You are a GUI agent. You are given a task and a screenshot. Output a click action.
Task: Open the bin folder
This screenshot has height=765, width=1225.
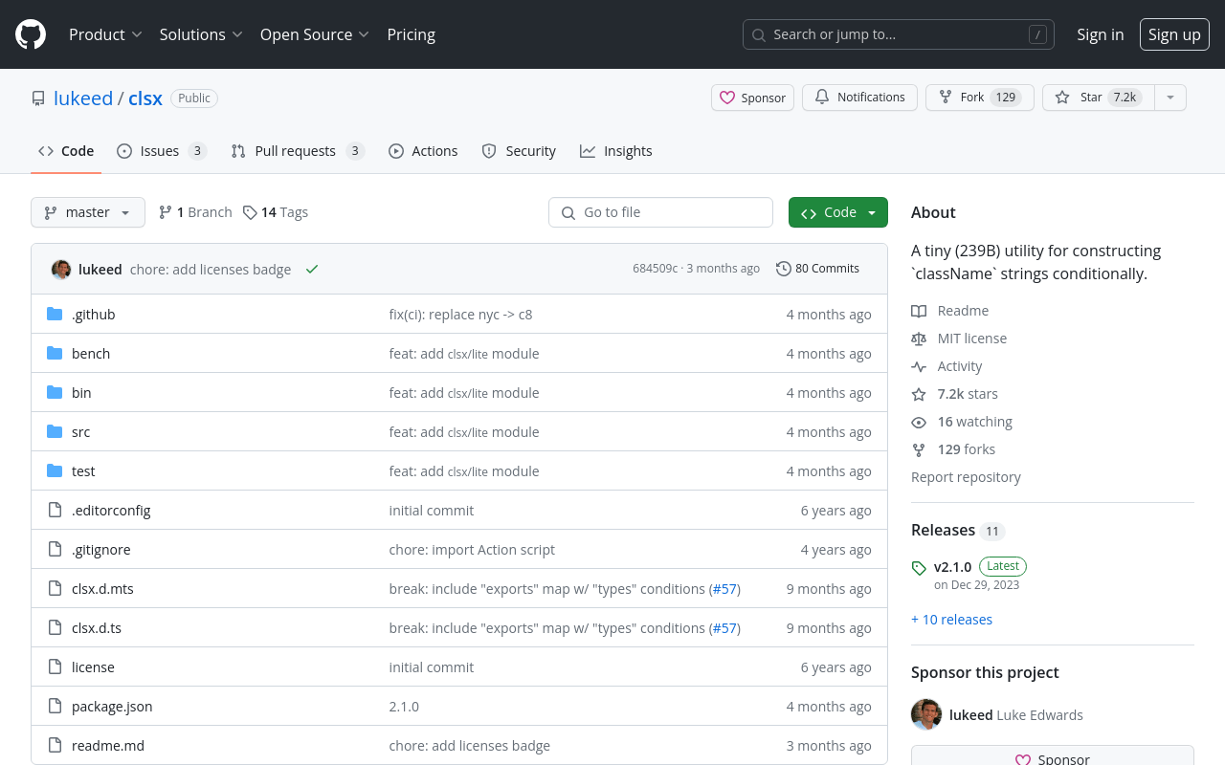pyautogui.click(x=81, y=393)
